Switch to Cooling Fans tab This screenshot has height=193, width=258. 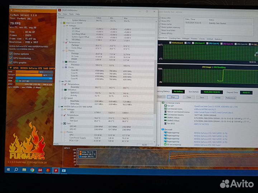pos(175,38)
